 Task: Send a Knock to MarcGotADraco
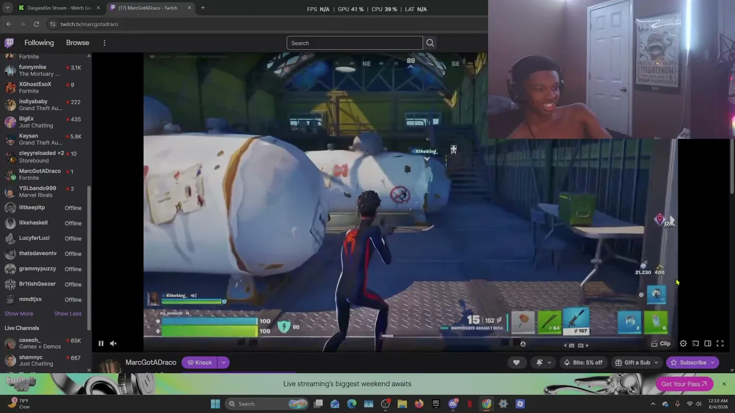[x=199, y=363]
